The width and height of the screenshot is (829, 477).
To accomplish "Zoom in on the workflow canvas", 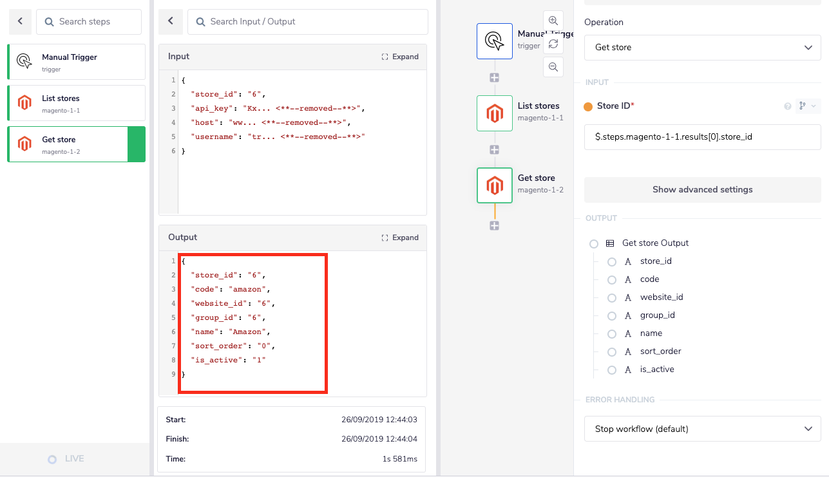I will click(553, 20).
